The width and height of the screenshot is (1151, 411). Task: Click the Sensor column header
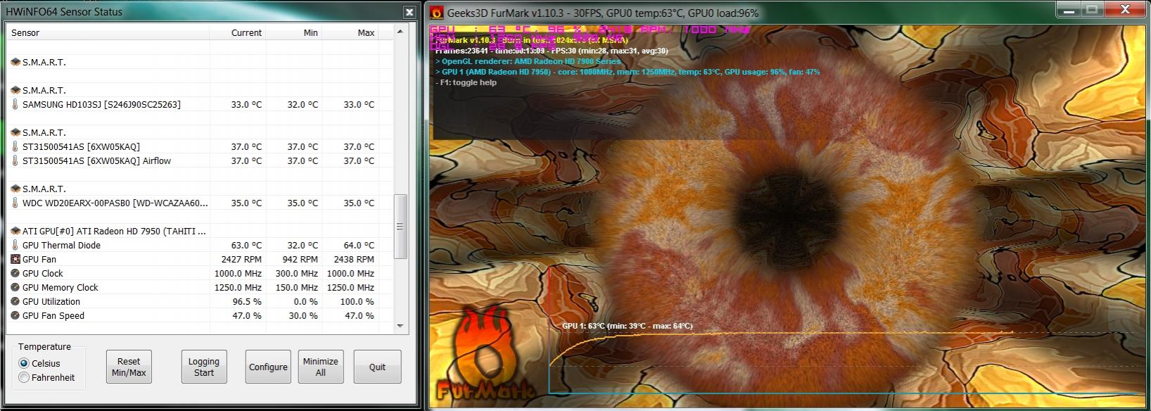tap(108, 32)
